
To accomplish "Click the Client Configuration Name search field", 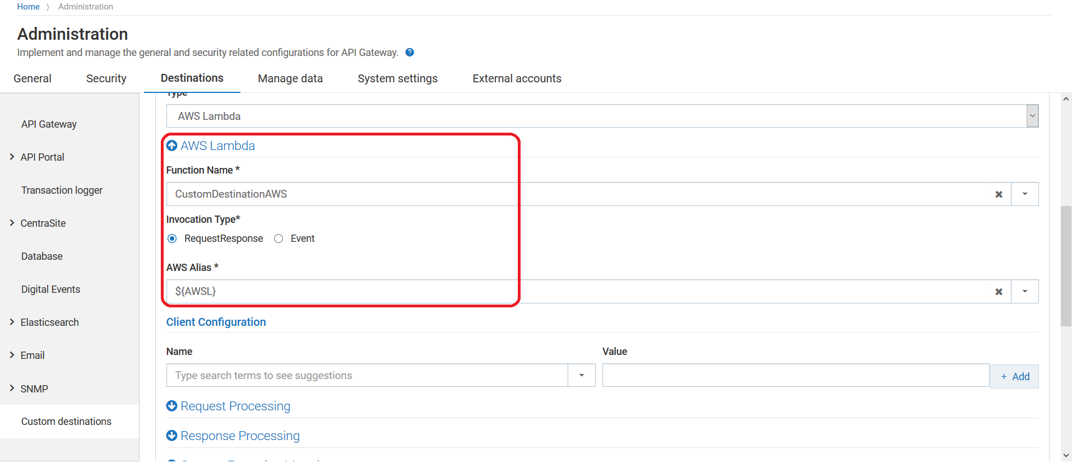I will pyautogui.click(x=367, y=375).
